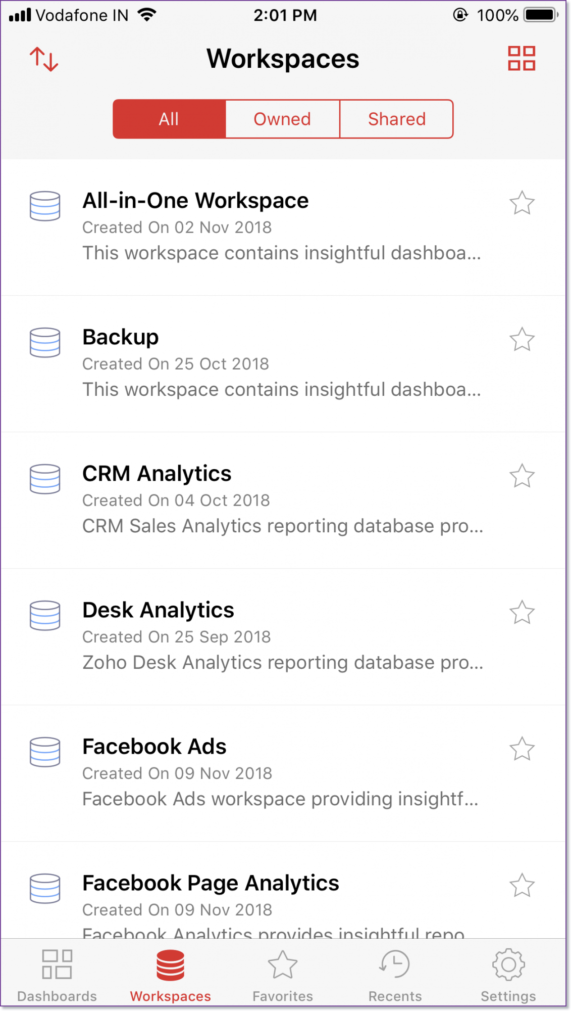Star the Facebook Ads workspace
The width and height of the screenshot is (571, 1011).
522,749
